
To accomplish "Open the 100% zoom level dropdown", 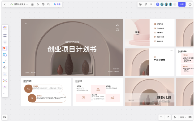I will click(183, 117).
